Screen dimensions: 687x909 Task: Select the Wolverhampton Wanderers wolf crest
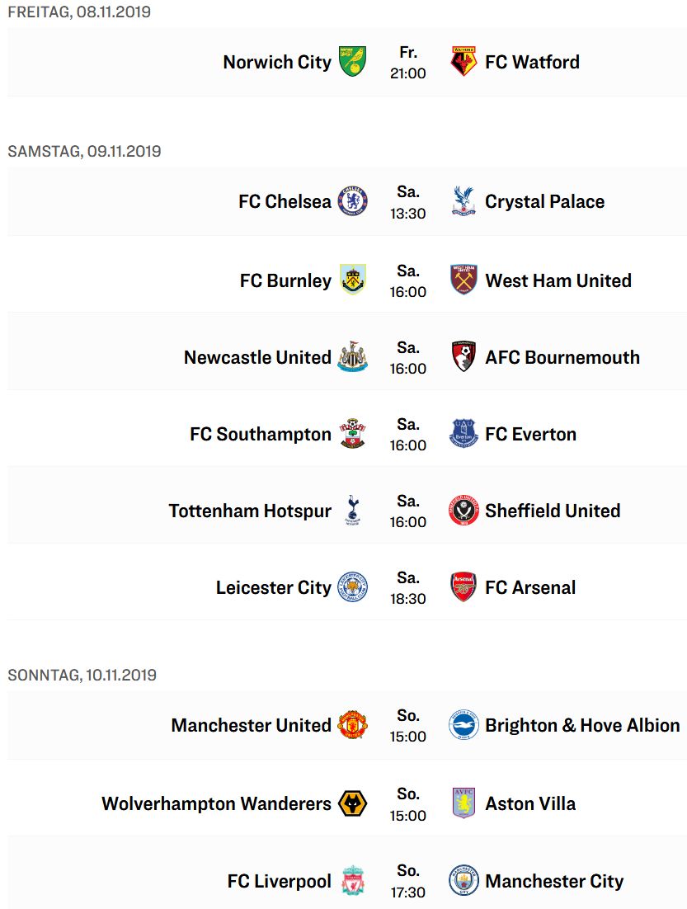[x=352, y=804]
